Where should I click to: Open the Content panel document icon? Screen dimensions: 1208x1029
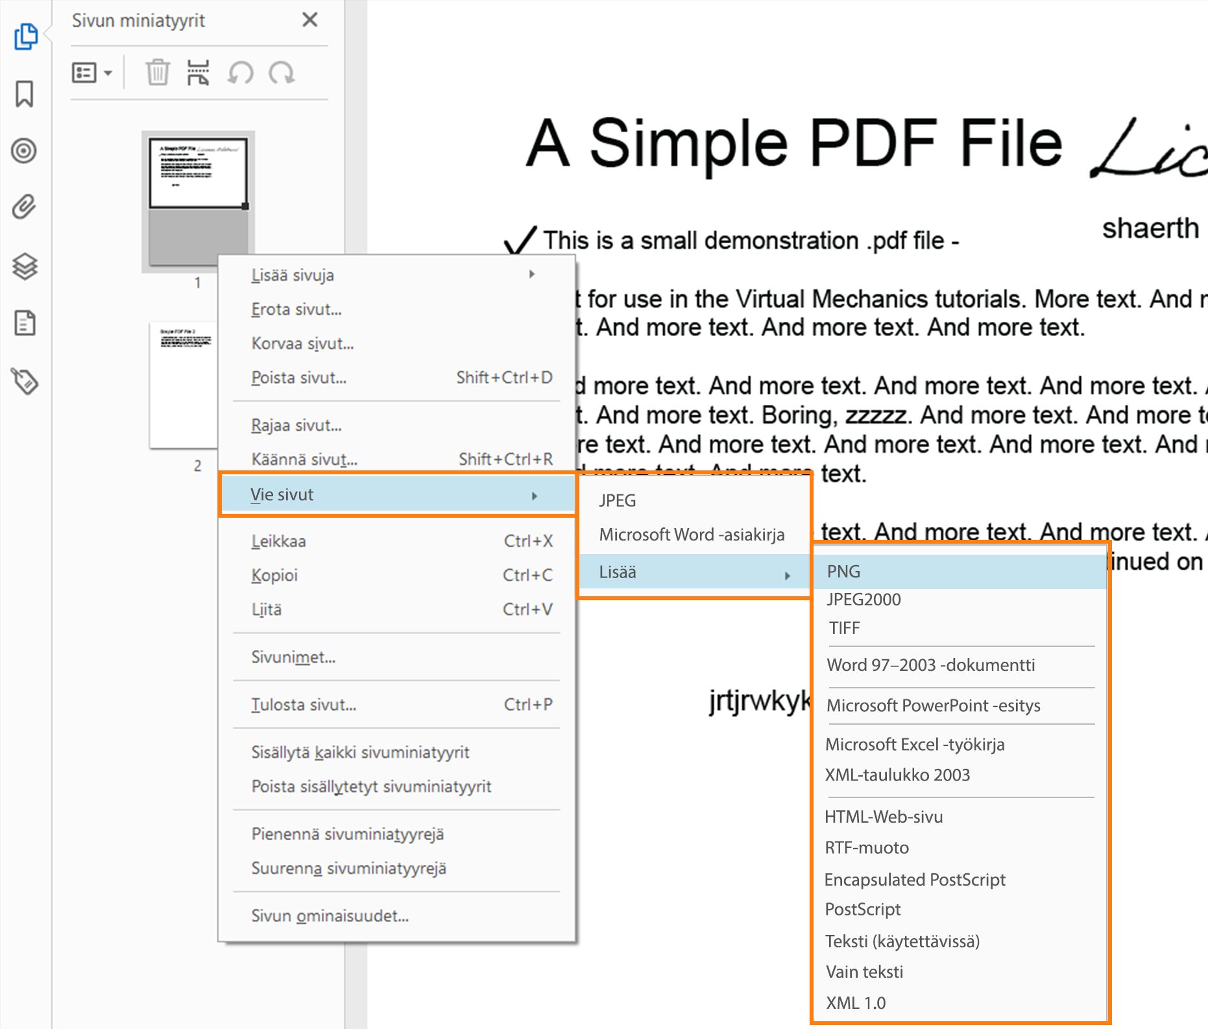tap(25, 323)
